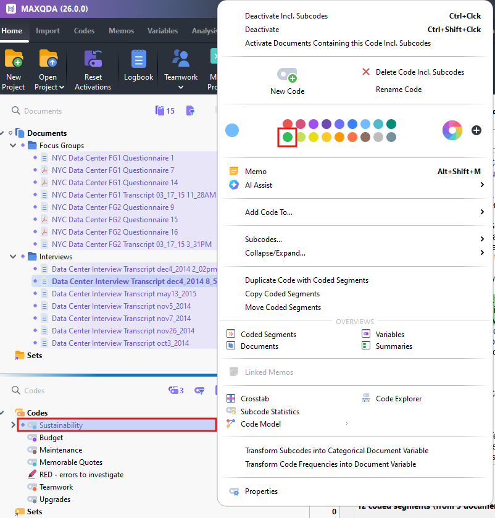Open the Open Project dropdown arrow
The width and height of the screenshot is (495, 518).
(x=62, y=87)
